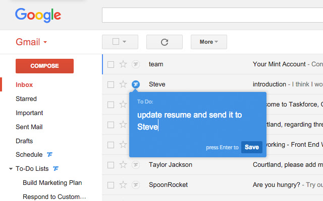This screenshot has height=201, width=323.
Task: Go to the Starred folder
Action: click(26, 99)
